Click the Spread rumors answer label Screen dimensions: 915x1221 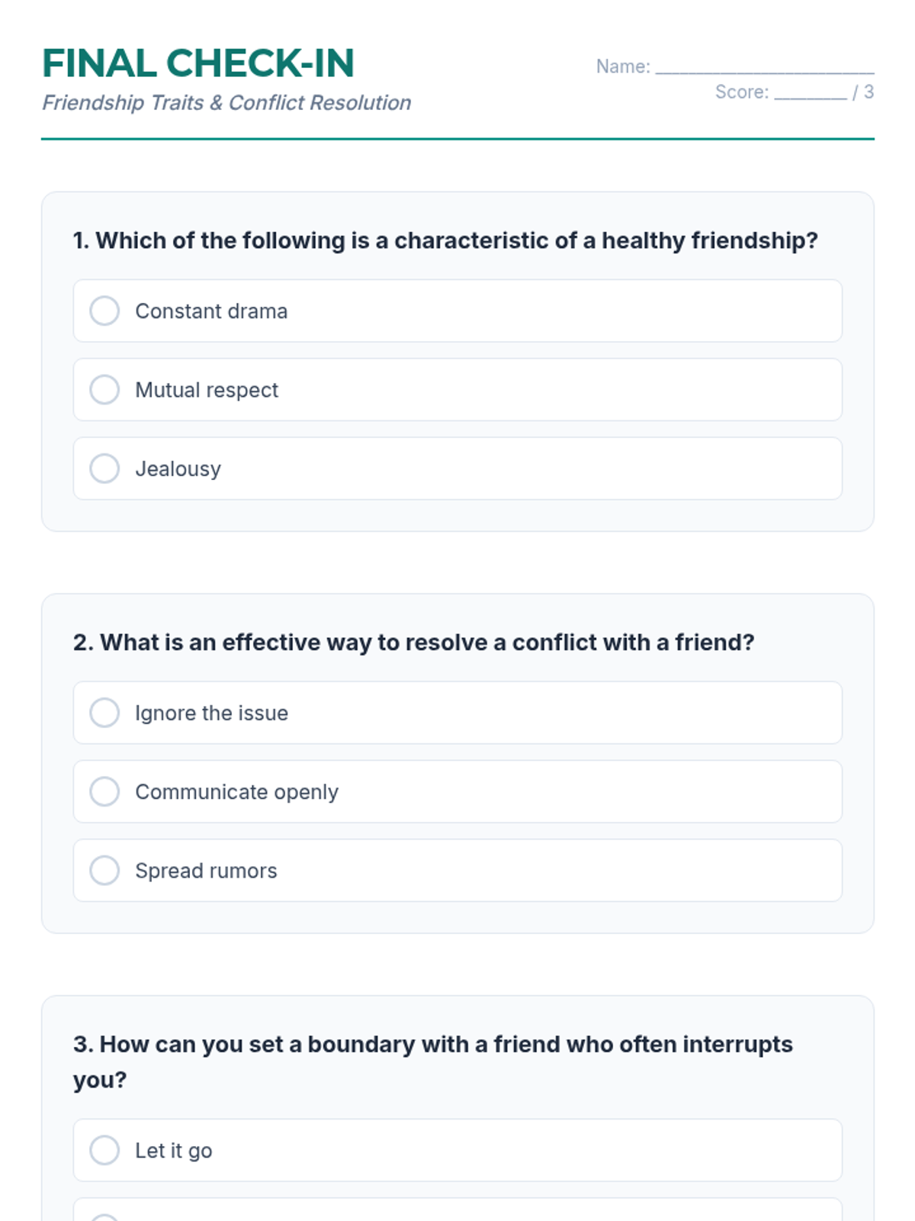click(206, 871)
